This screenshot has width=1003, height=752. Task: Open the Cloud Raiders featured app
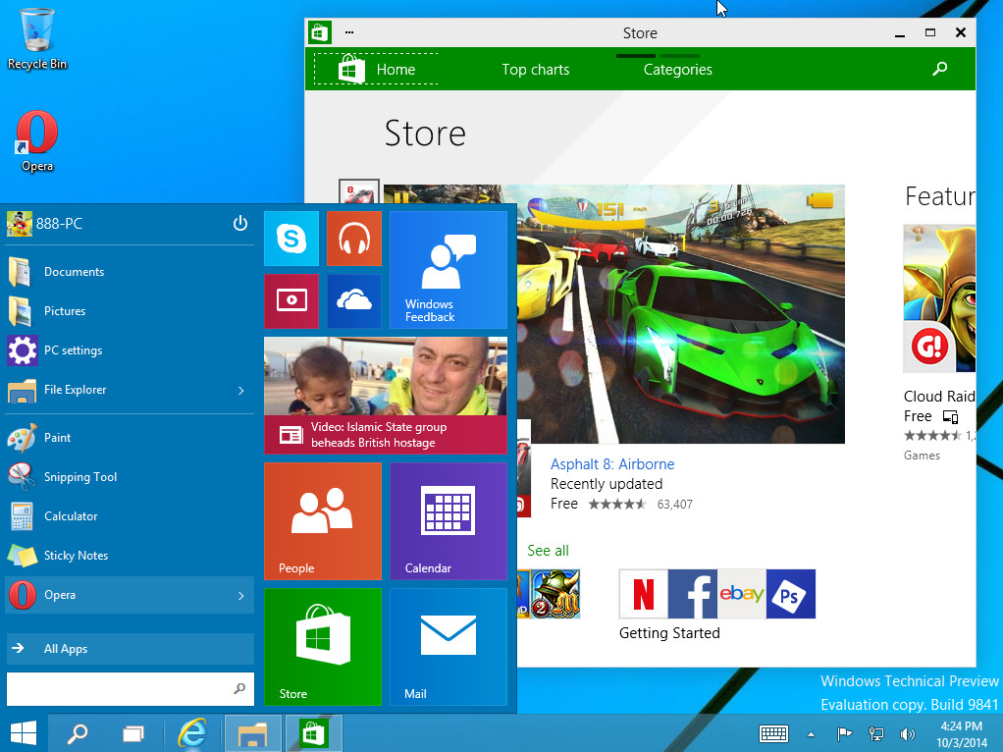pyautogui.click(x=938, y=397)
